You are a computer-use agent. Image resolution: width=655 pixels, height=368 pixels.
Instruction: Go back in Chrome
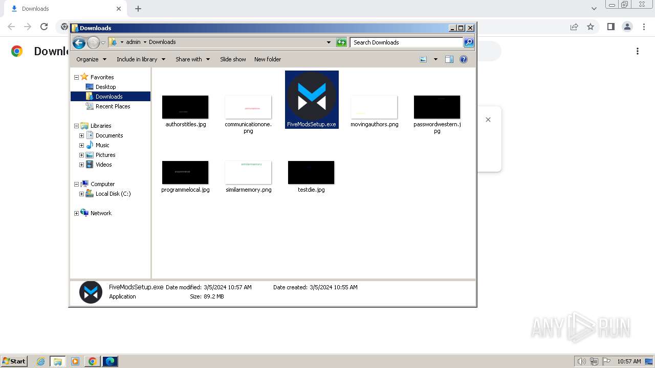[11, 27]
